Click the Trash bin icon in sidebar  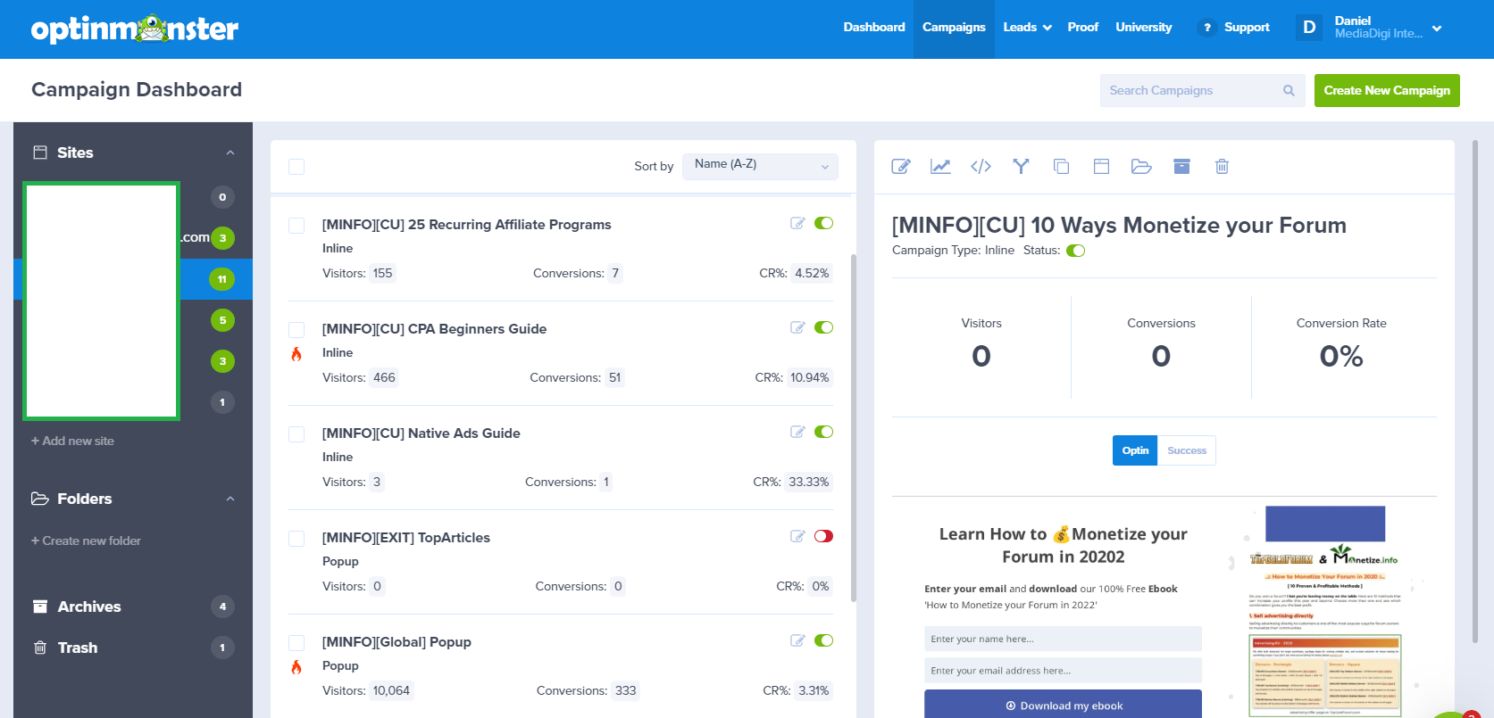click(40, 648)
